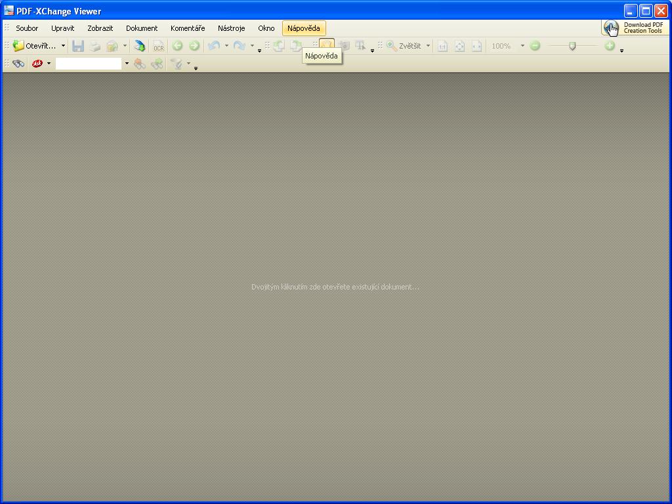Go to next view with green right arrow
The height and width of the screenshot is (504, 672).
pyautogui.click(x=194, y=46)
